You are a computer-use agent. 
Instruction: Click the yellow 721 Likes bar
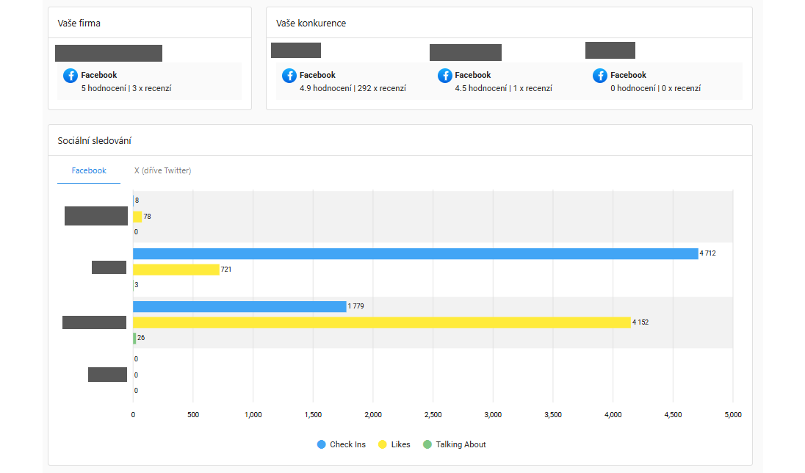tap(176, 270)
